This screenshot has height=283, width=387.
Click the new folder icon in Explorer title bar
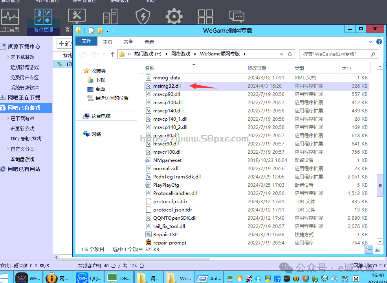coord(100,30)
